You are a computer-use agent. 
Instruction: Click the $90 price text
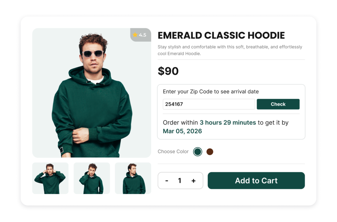pos(168,71)
